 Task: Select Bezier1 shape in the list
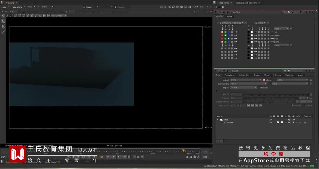point(231,122)
